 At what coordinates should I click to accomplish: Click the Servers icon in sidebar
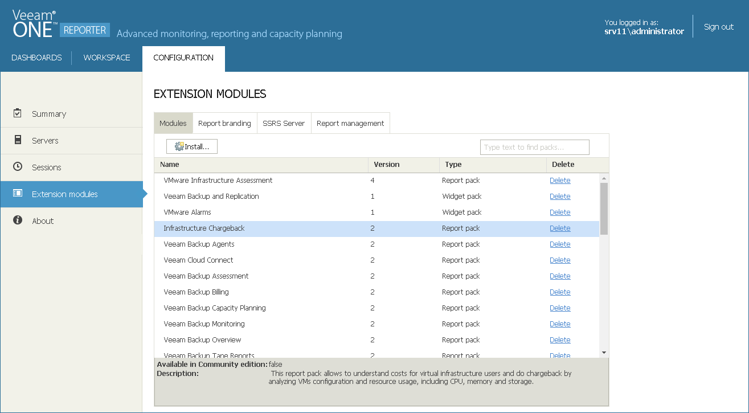(x=18, y=140)
